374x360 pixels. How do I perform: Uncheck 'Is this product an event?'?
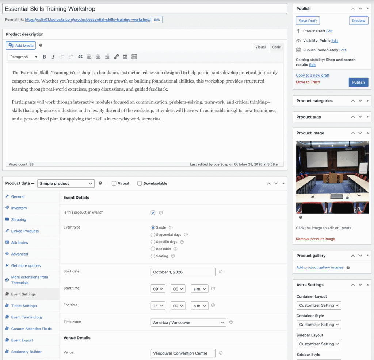(153, 212)
